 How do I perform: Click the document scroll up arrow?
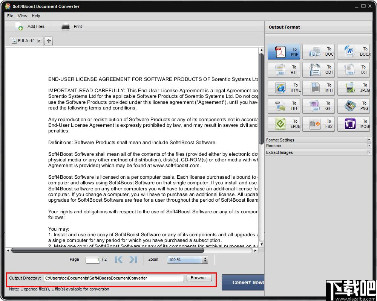click(262, 50)
